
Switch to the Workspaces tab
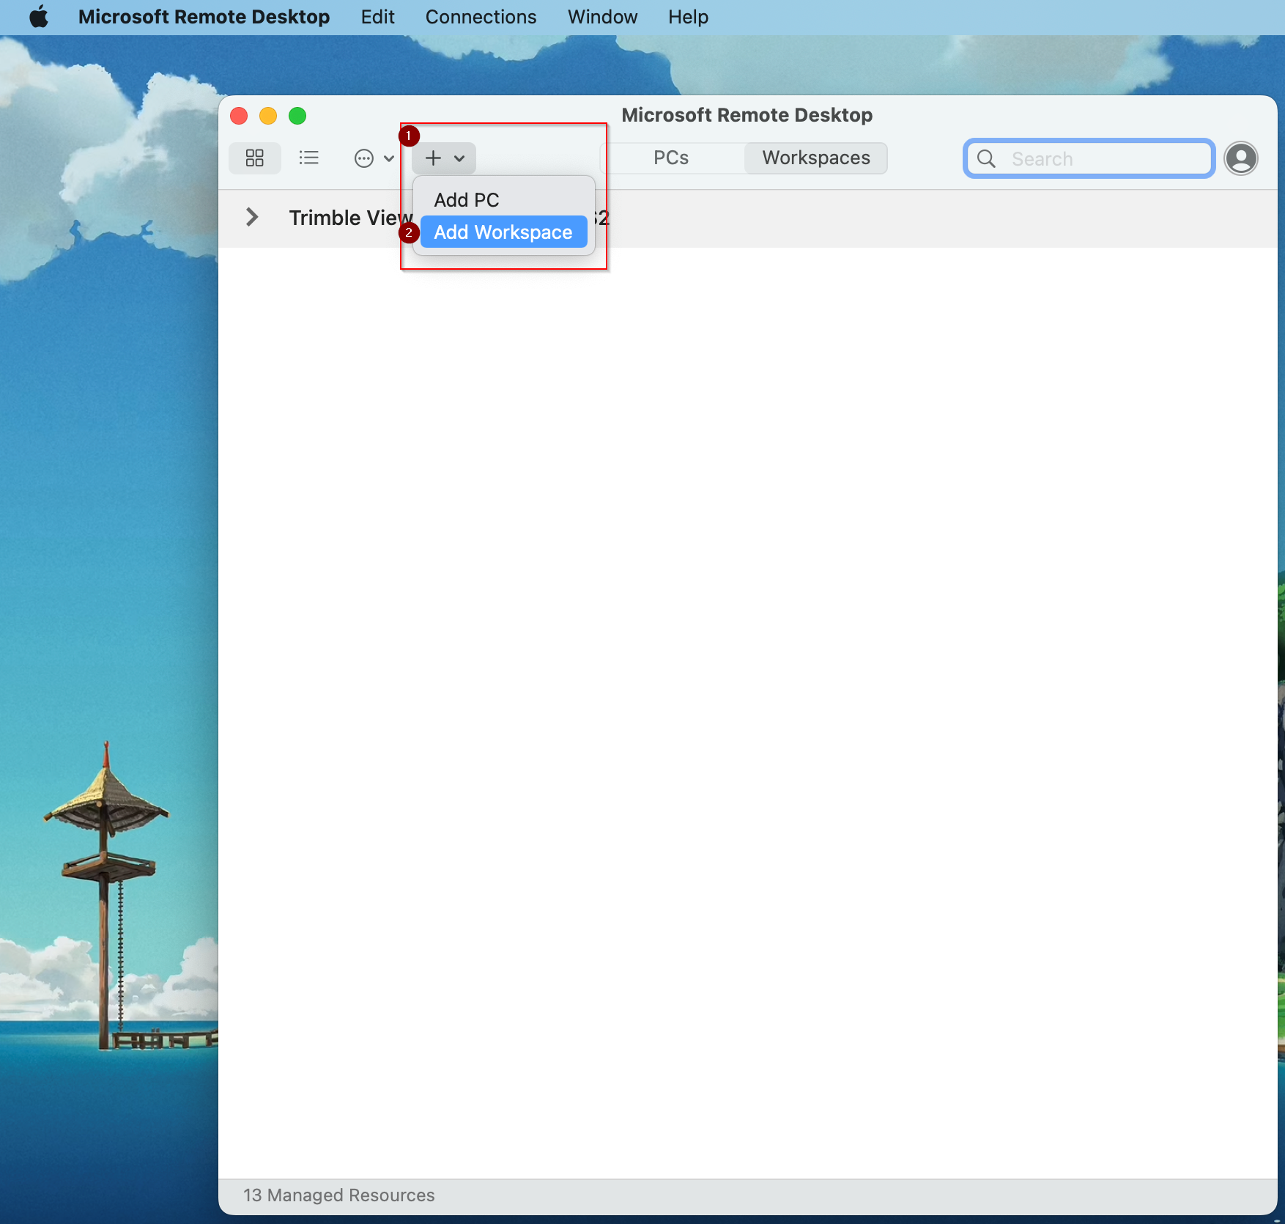[816, 158]
